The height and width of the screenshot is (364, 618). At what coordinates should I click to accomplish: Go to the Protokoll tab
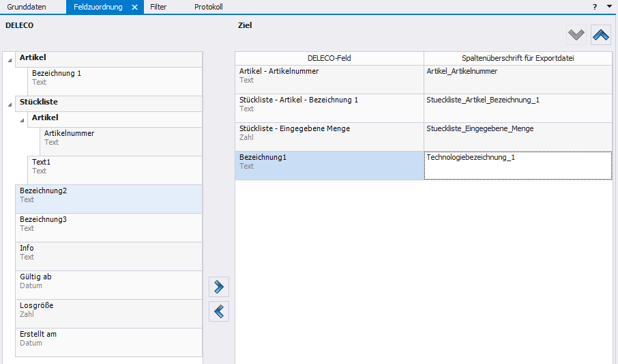pyautogui.click(x=208, y=7)
